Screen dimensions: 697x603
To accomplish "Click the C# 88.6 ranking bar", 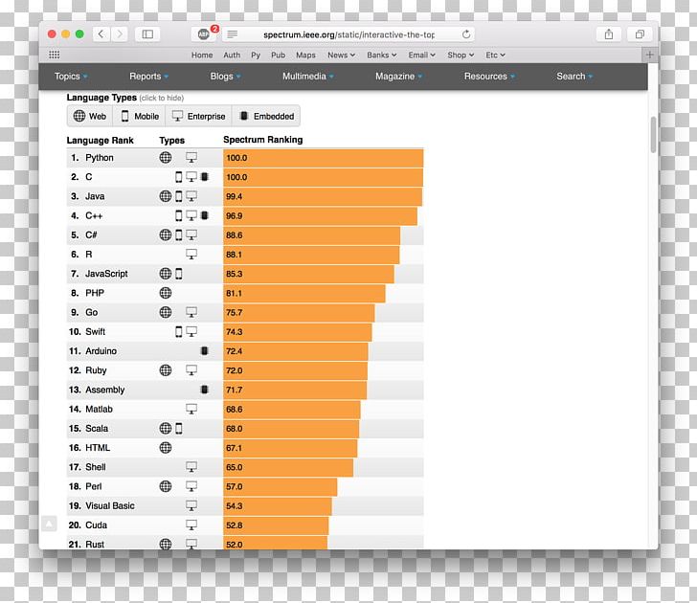I will [311, 235].
